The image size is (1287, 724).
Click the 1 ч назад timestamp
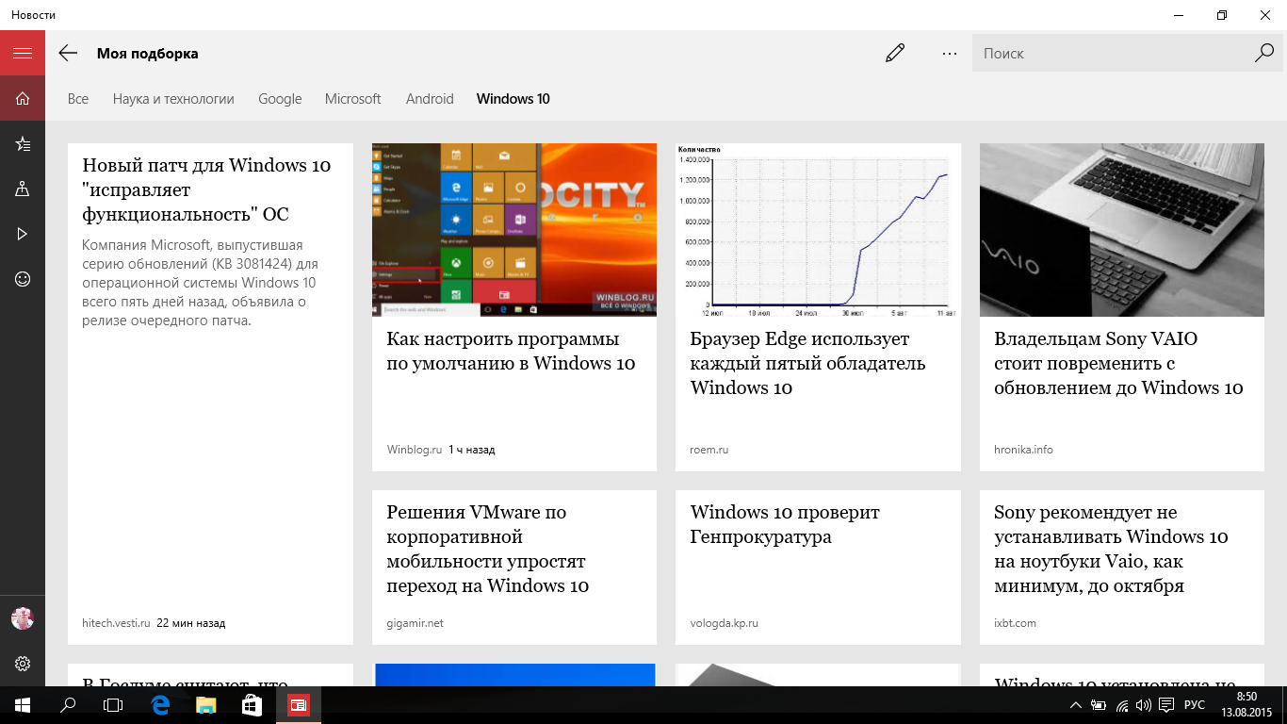point(472,450)
